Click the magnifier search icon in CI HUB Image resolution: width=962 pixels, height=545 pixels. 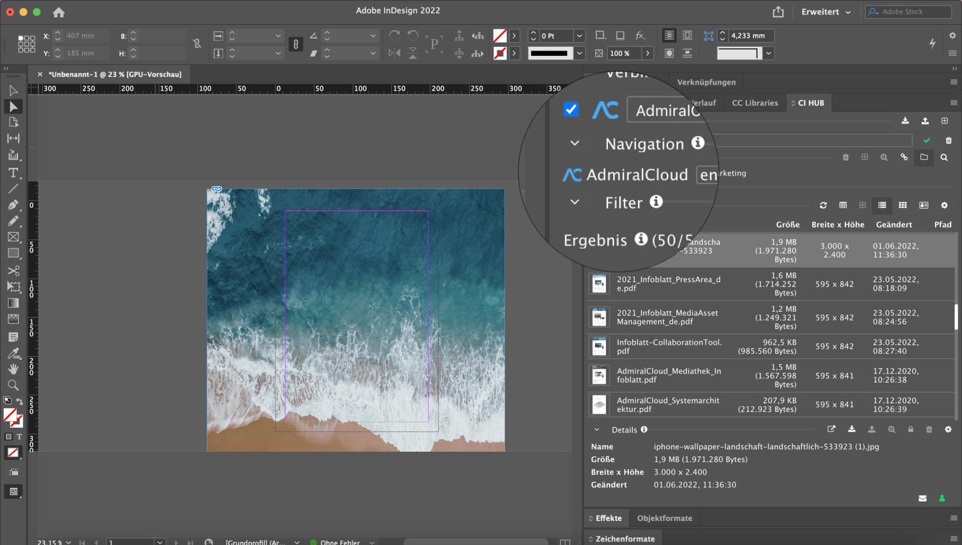point(944,158)
